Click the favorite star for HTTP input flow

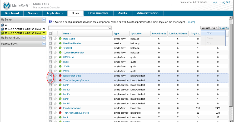tap(55, 57)
